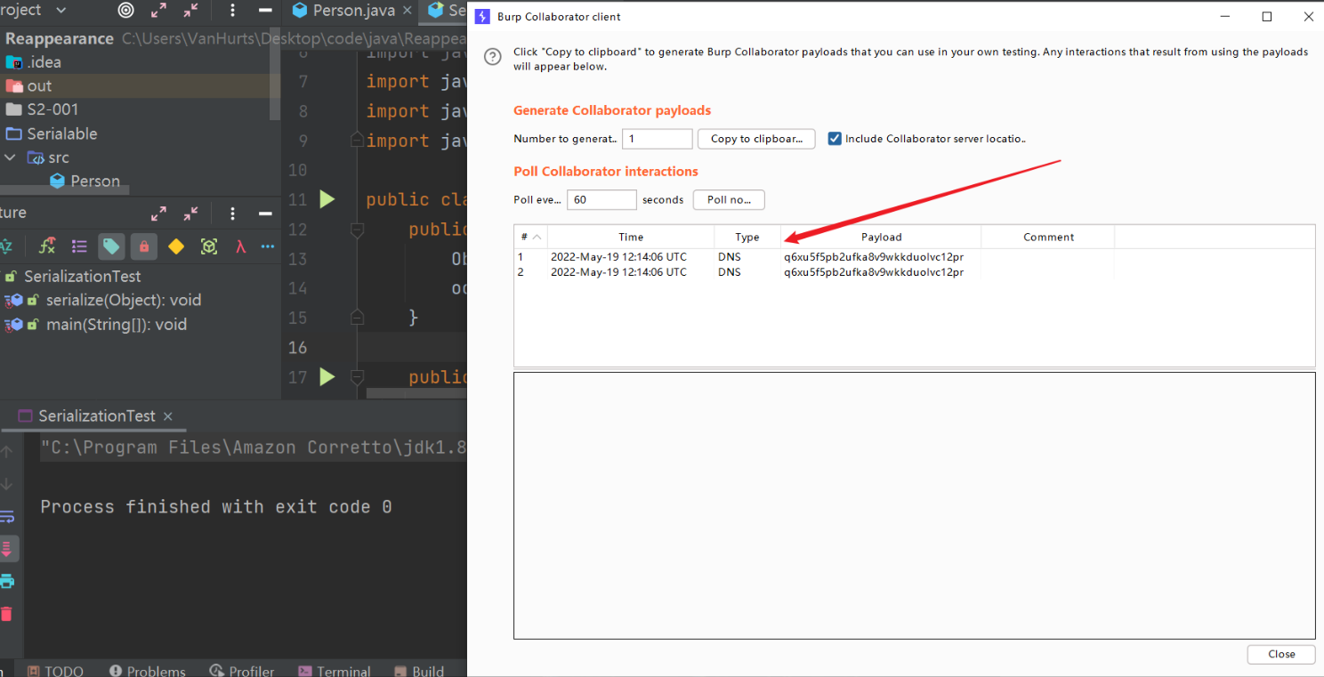
Task: Uncheck Include Collaborator server location
Action: [835, 139]
